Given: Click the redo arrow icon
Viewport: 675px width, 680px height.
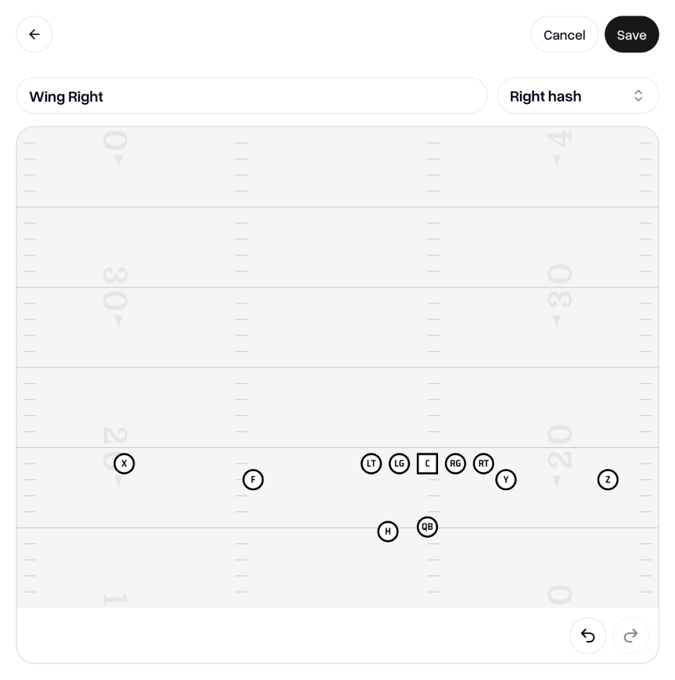Looking at the screenshot, I should [630, 635].
